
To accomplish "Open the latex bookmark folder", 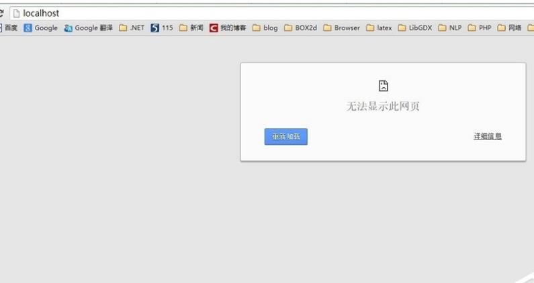I will tap(379, 28).
